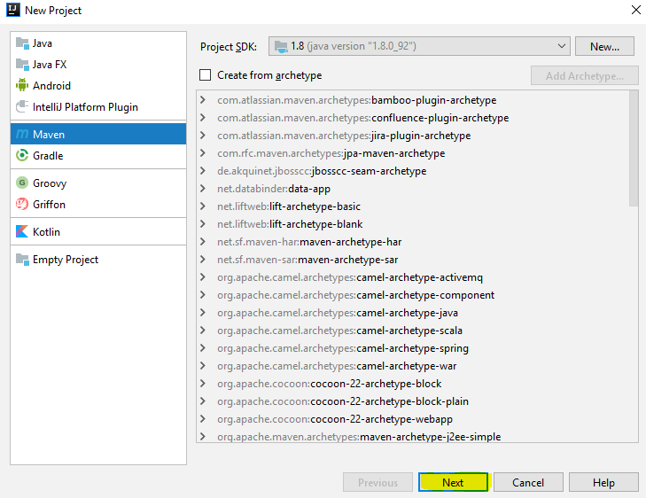Expand confluence-plugin-archetype entry
This screenshot has width=646, height=498.
(203, 117)
